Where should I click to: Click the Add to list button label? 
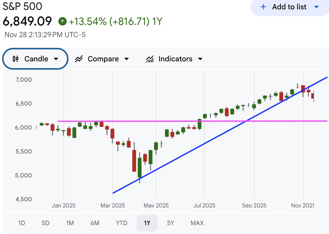pos(289,7)
